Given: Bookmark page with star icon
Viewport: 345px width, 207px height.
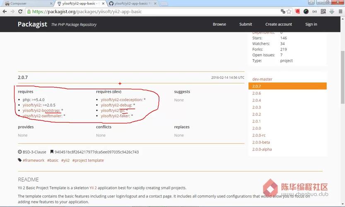Looking at the screenshot, I should click(289, 12).
